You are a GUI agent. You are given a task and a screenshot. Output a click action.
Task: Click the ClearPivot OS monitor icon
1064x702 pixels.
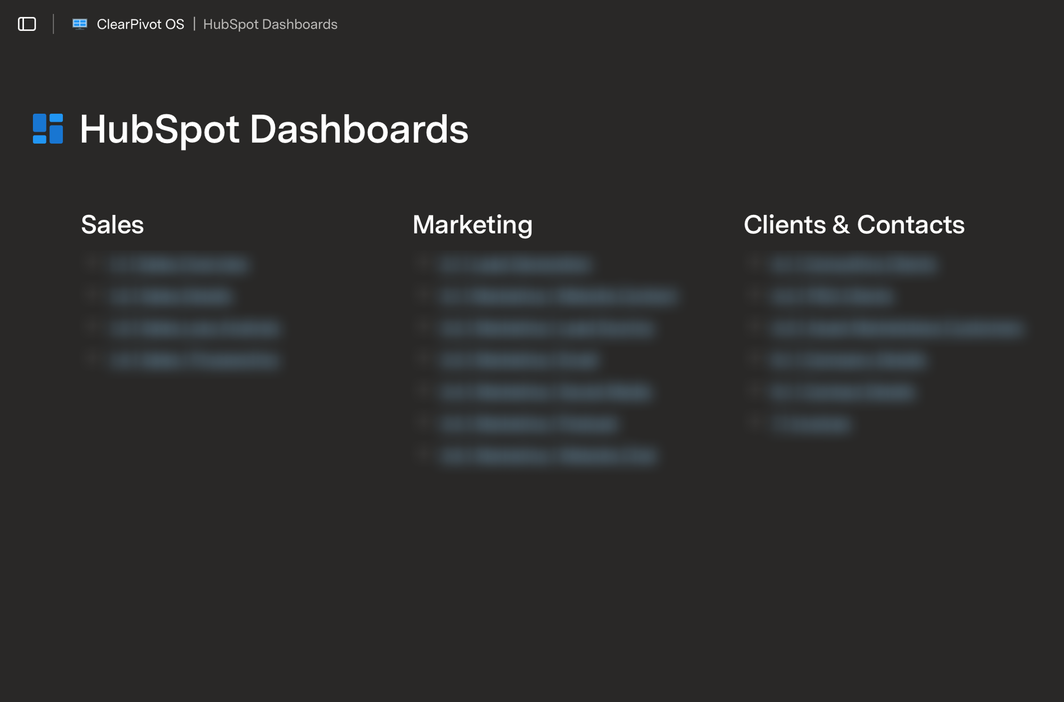[80, 24]
